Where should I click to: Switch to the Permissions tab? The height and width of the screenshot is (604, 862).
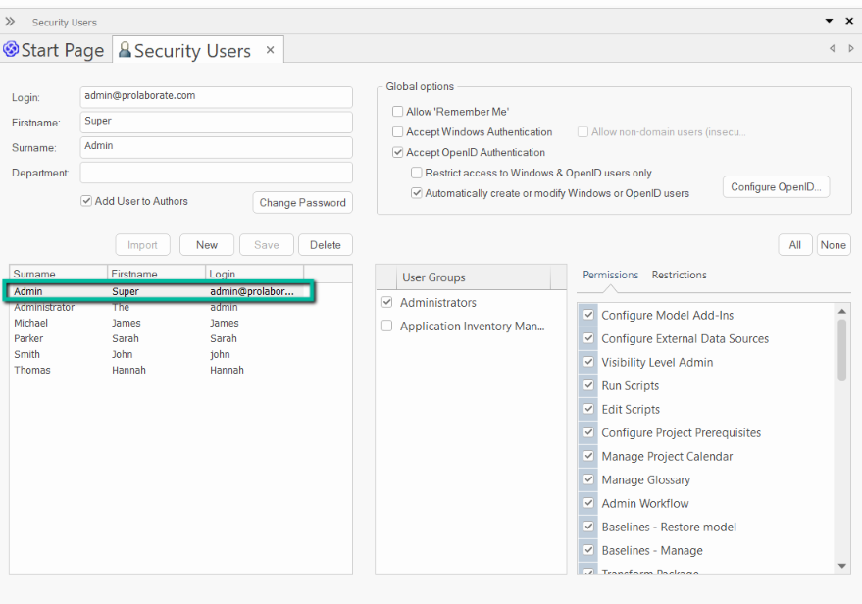(x=610, y=275)
